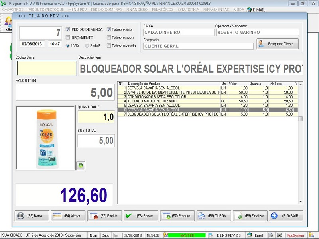Open product search with (F7) Produto
The image size is (319, 239).
(177, 216)
